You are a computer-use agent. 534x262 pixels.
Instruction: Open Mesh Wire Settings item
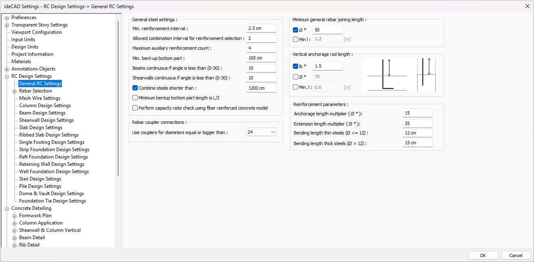[40, 98]
